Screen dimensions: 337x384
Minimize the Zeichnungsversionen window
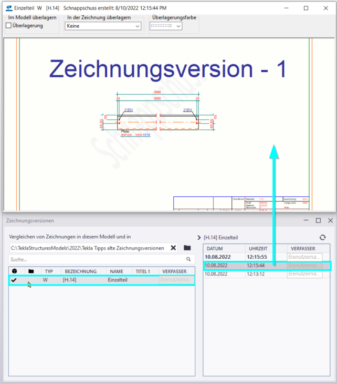(306, 220)
